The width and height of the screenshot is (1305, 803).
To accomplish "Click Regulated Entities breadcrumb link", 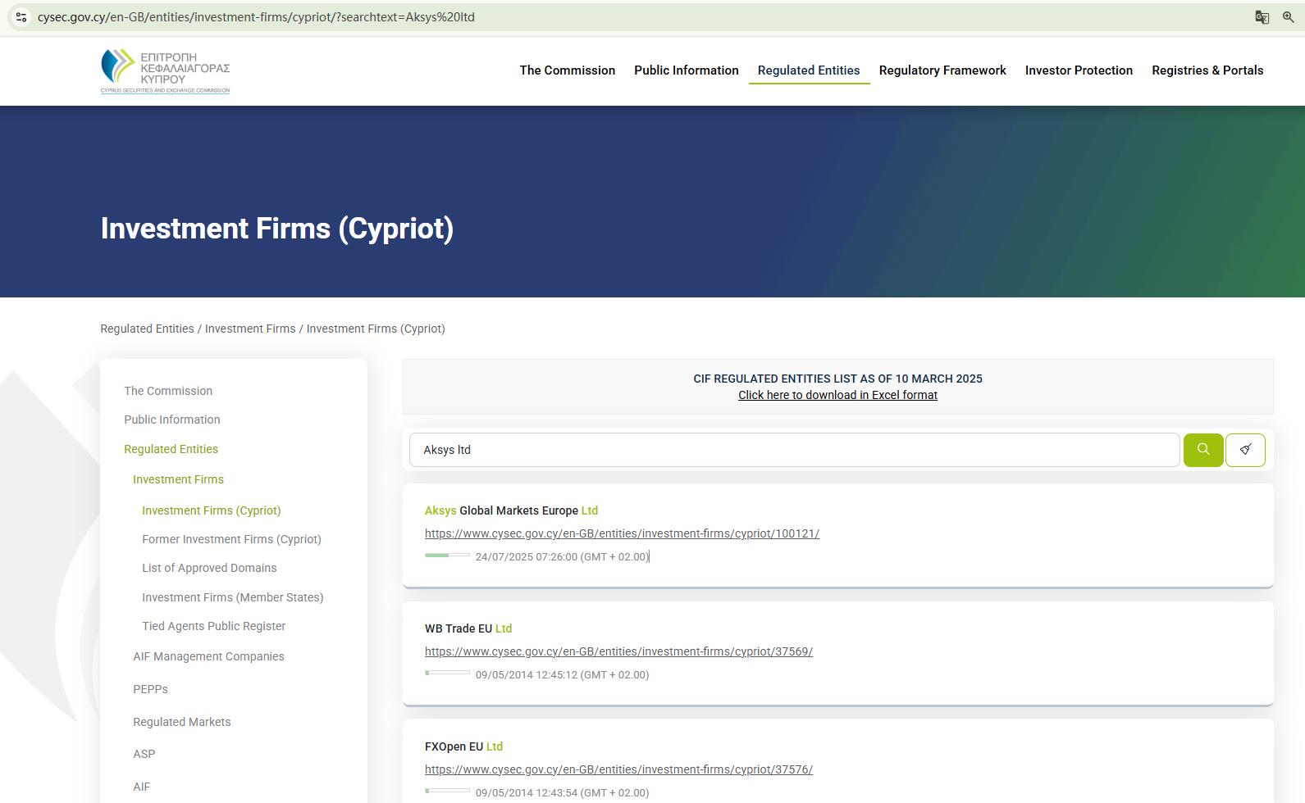I will 147,329.
